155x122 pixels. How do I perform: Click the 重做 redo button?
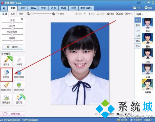91,14
